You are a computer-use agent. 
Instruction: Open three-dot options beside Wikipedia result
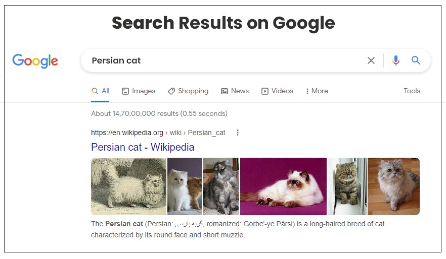pos(238,133)
